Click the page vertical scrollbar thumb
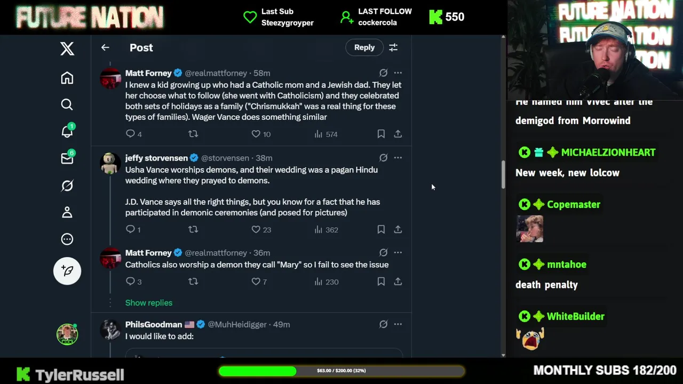The image size is (683, 384). 503,174
